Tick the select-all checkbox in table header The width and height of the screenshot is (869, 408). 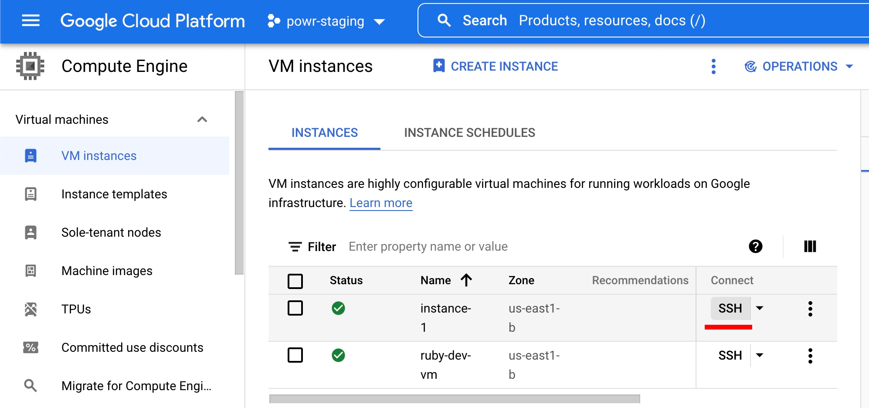(295, 281)
